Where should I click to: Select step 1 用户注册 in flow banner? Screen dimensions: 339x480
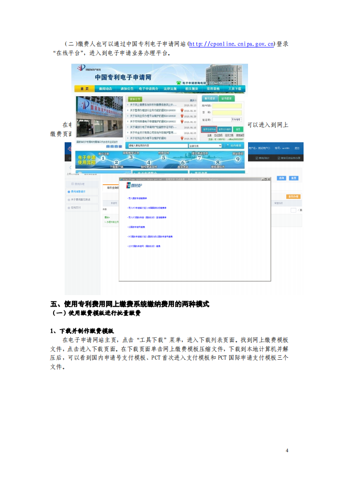(103, 157)
